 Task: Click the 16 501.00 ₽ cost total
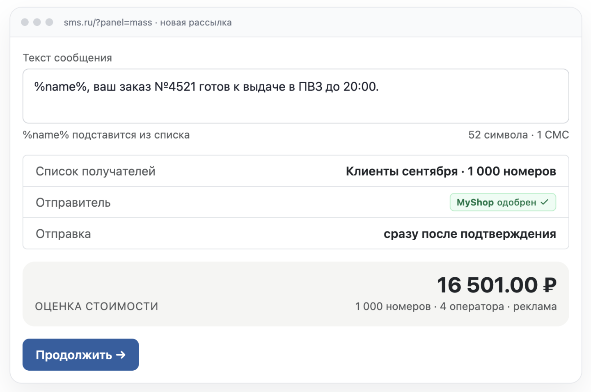[497, 285]
